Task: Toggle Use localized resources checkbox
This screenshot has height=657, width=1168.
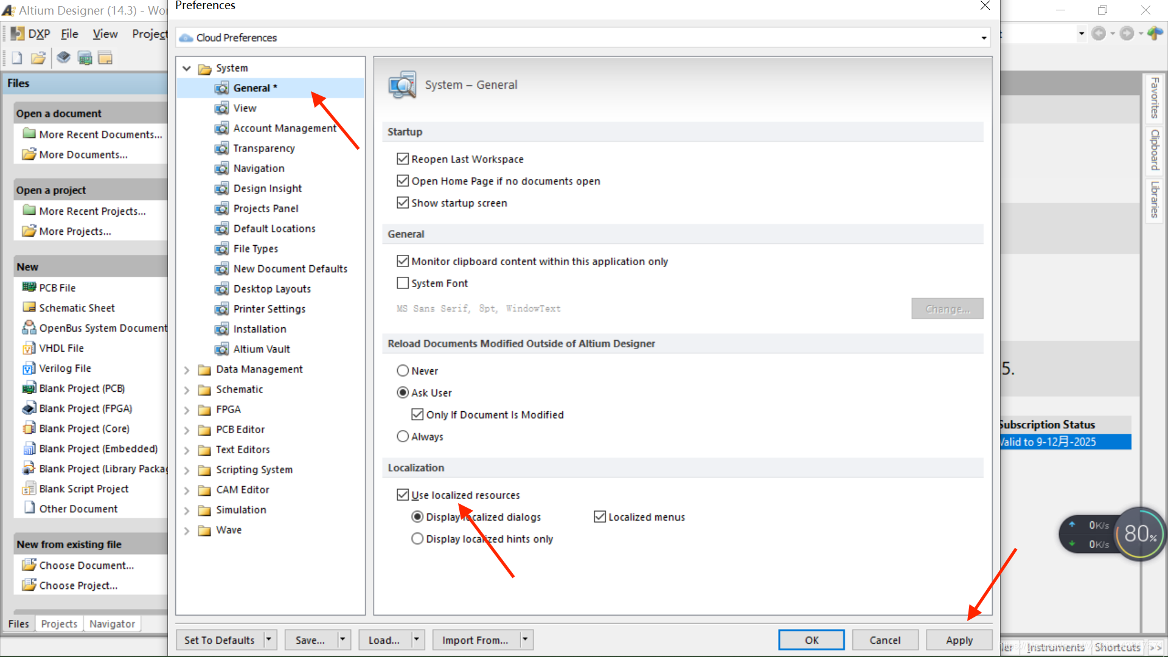Action: pyautogui.click(x=403, y=495)
